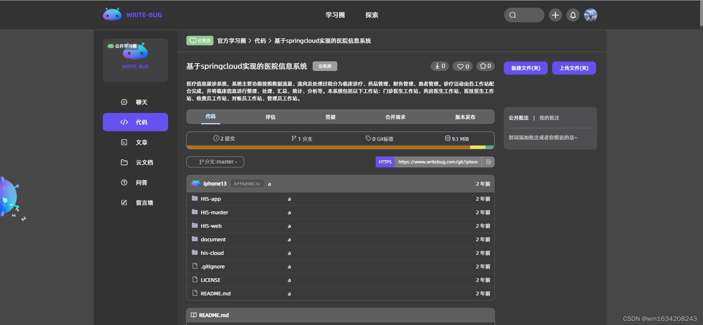Open 文章 articles in sidebar
703x325 pixels.
coord(135,142)
